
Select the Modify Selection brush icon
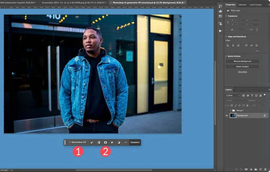(92, 142)
